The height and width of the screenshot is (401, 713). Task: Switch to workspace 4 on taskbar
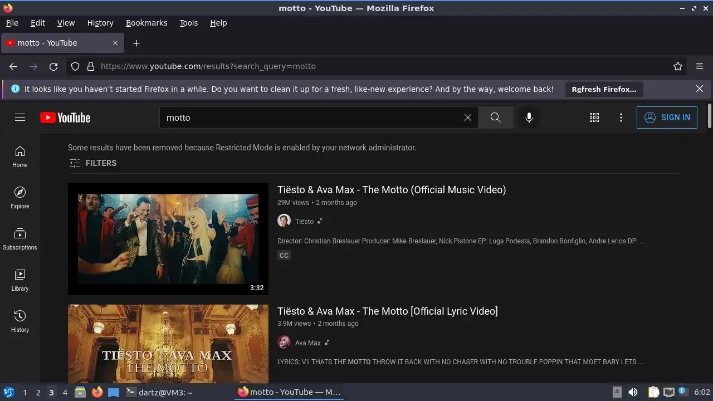click(65, 393)
